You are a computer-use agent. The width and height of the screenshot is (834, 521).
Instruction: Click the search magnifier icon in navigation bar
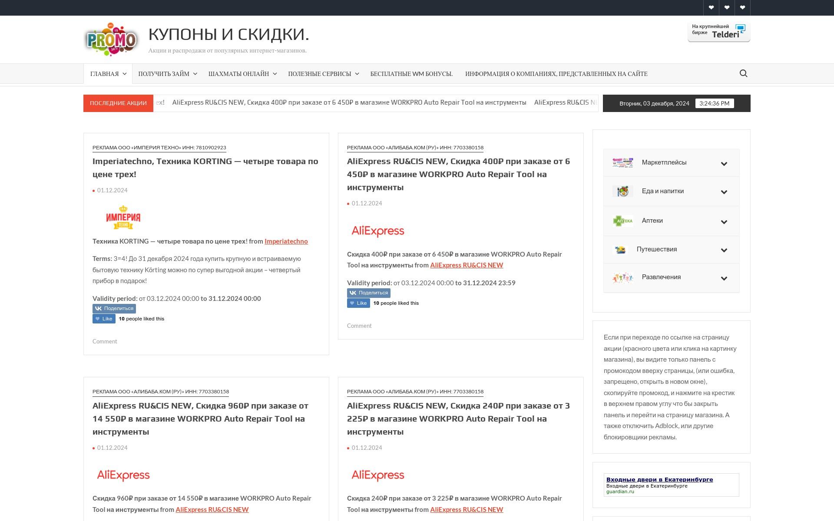[743, 73]
